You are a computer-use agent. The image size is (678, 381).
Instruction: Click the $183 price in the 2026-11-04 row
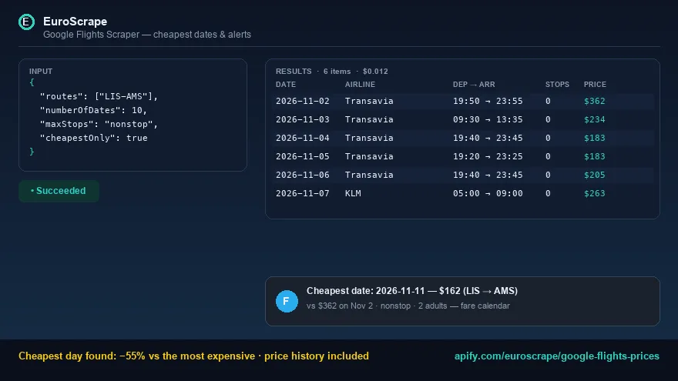click(595, 139)
